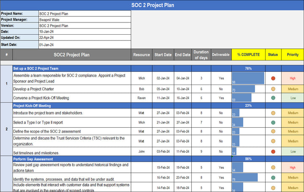Click the resource cell Bob
Screen dimensions: 304x192
141,89
